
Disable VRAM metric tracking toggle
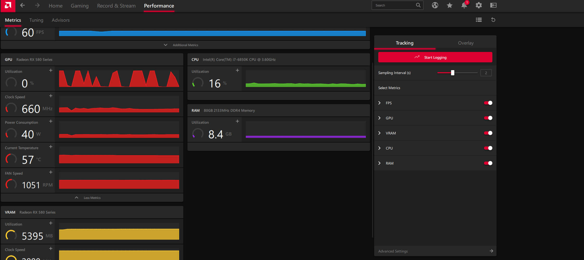point(488,133)
